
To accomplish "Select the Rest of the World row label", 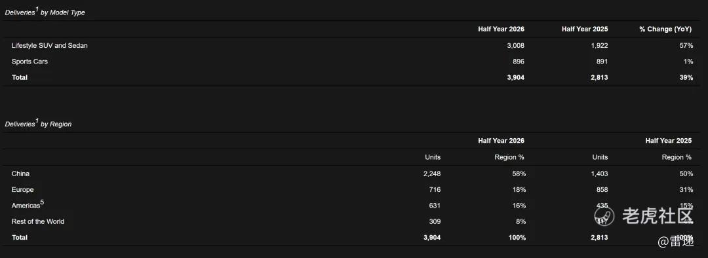I will pos(38,221).
